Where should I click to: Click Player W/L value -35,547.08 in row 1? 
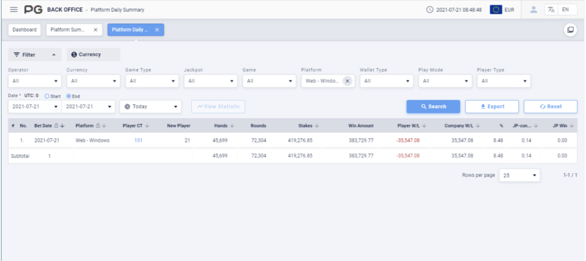coord(408,141)
